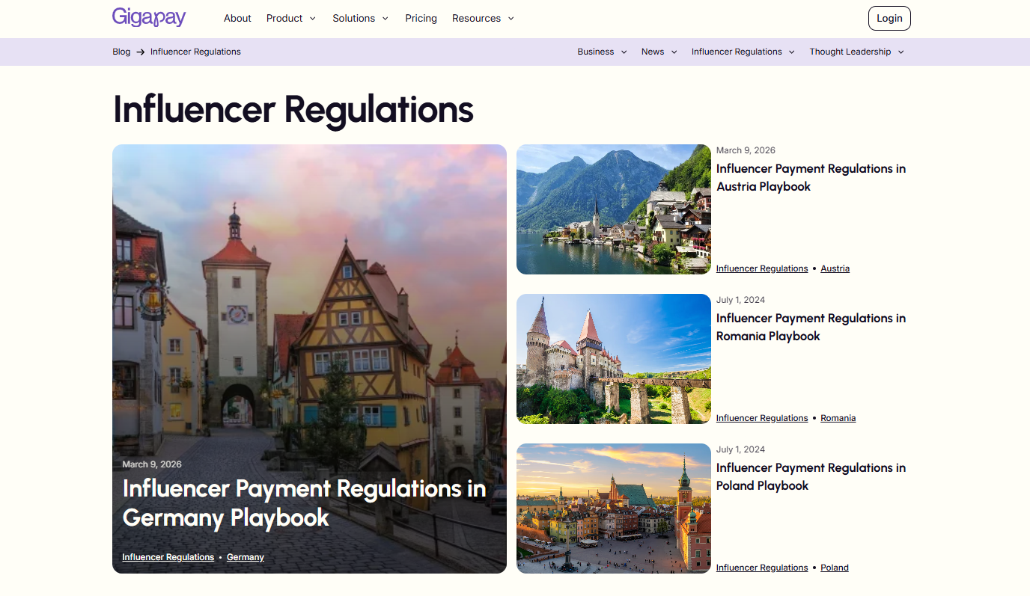This screenshot has width=1030, height=596.
Task: Click the Romania tag link
Action: click(838, 418)
